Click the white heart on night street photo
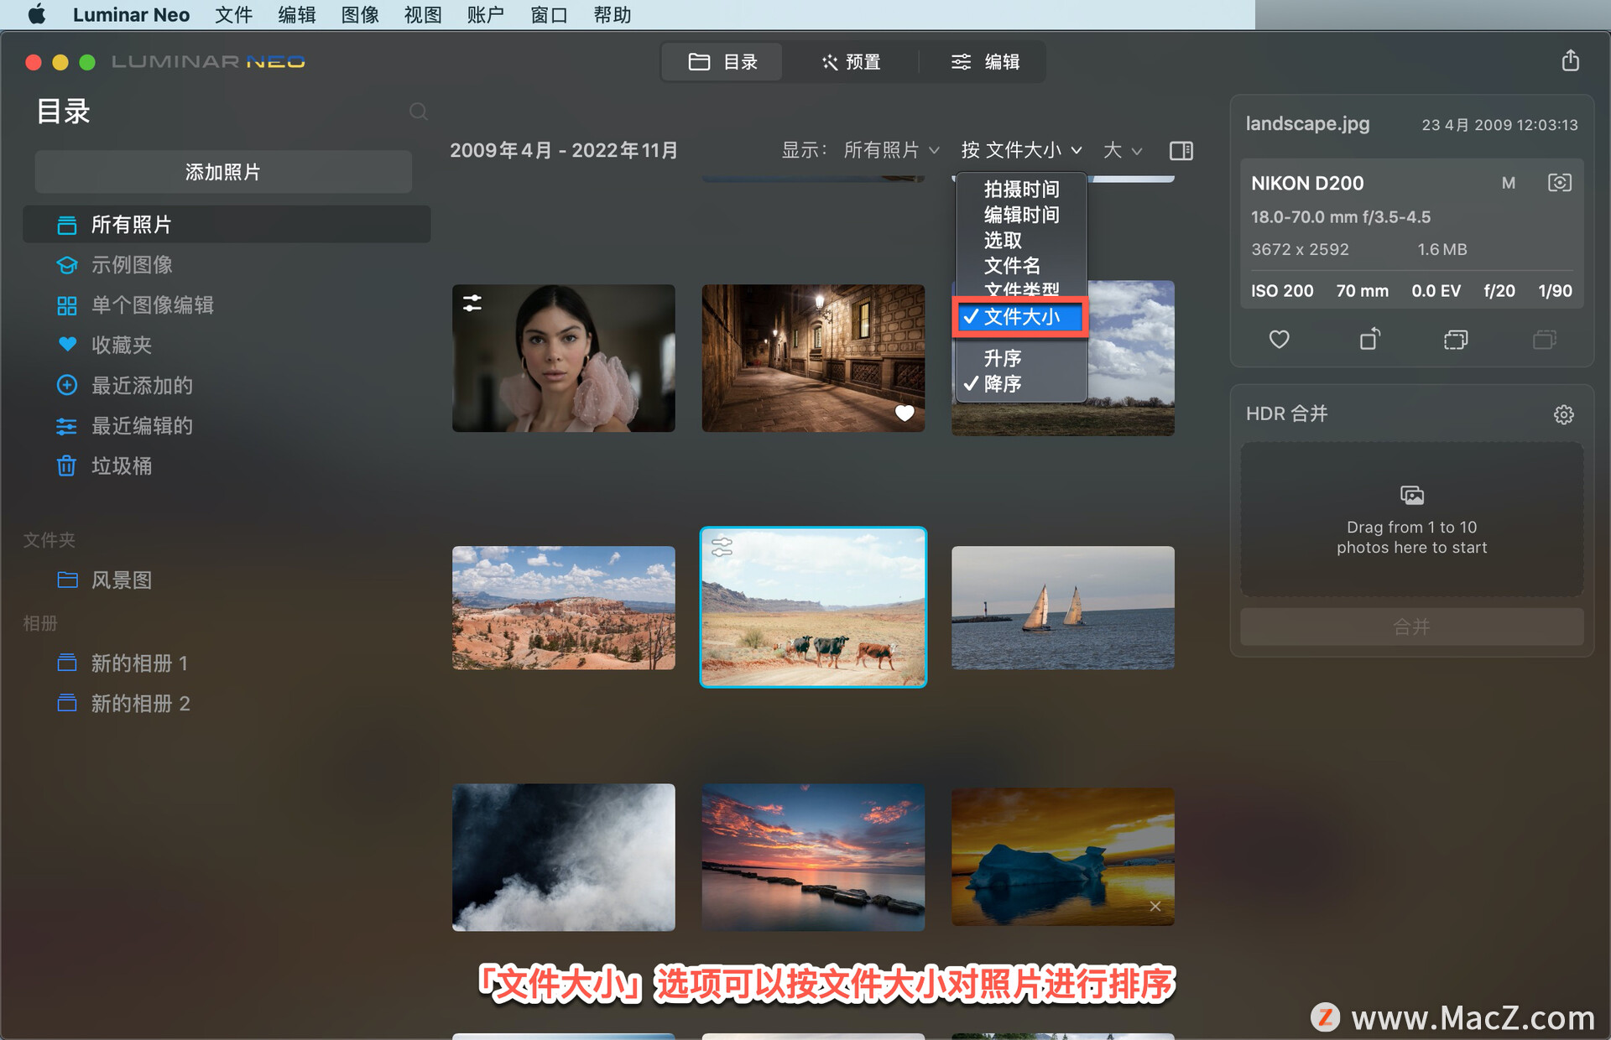The height and width of the screenshot is (1040, 1611). click(905, 413)
